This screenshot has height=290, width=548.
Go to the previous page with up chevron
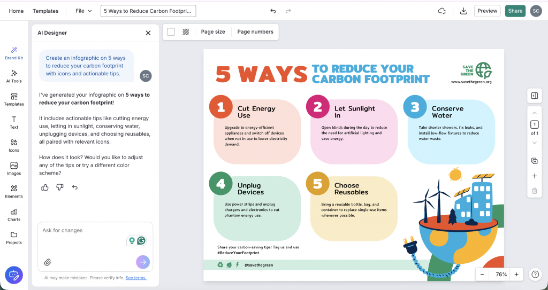535,113
